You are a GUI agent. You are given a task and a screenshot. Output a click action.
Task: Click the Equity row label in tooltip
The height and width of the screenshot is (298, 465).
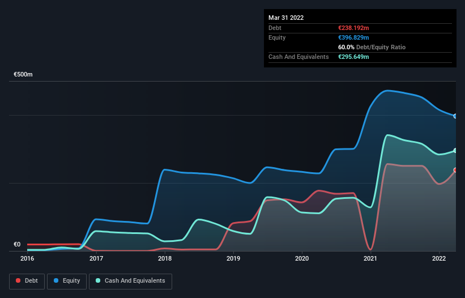277,37
